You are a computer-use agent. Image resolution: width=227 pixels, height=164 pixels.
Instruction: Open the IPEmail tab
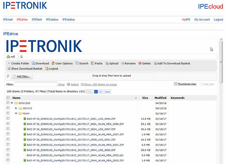pyautogui.click(x=8, y=20)
